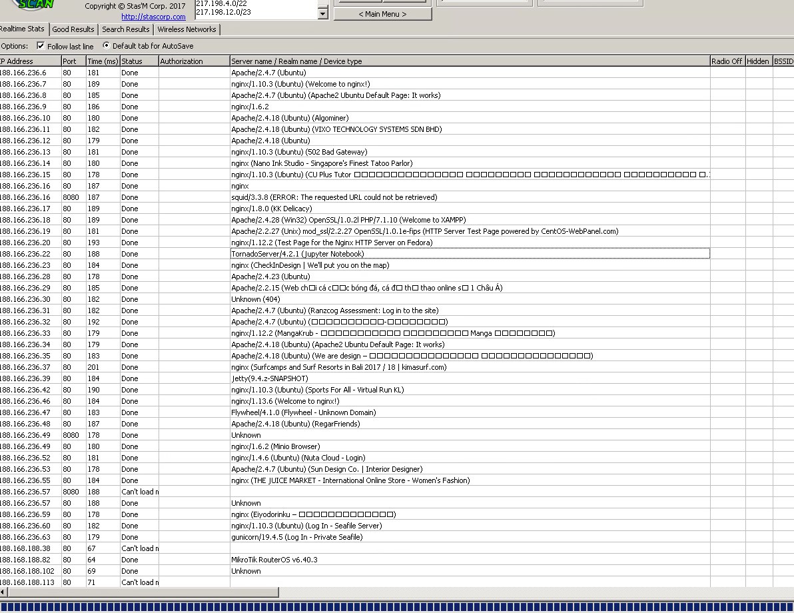This screenshot has width=794, height=613.
Task: Select the 217.198.12.0/23 range entry
Action: 223,12
